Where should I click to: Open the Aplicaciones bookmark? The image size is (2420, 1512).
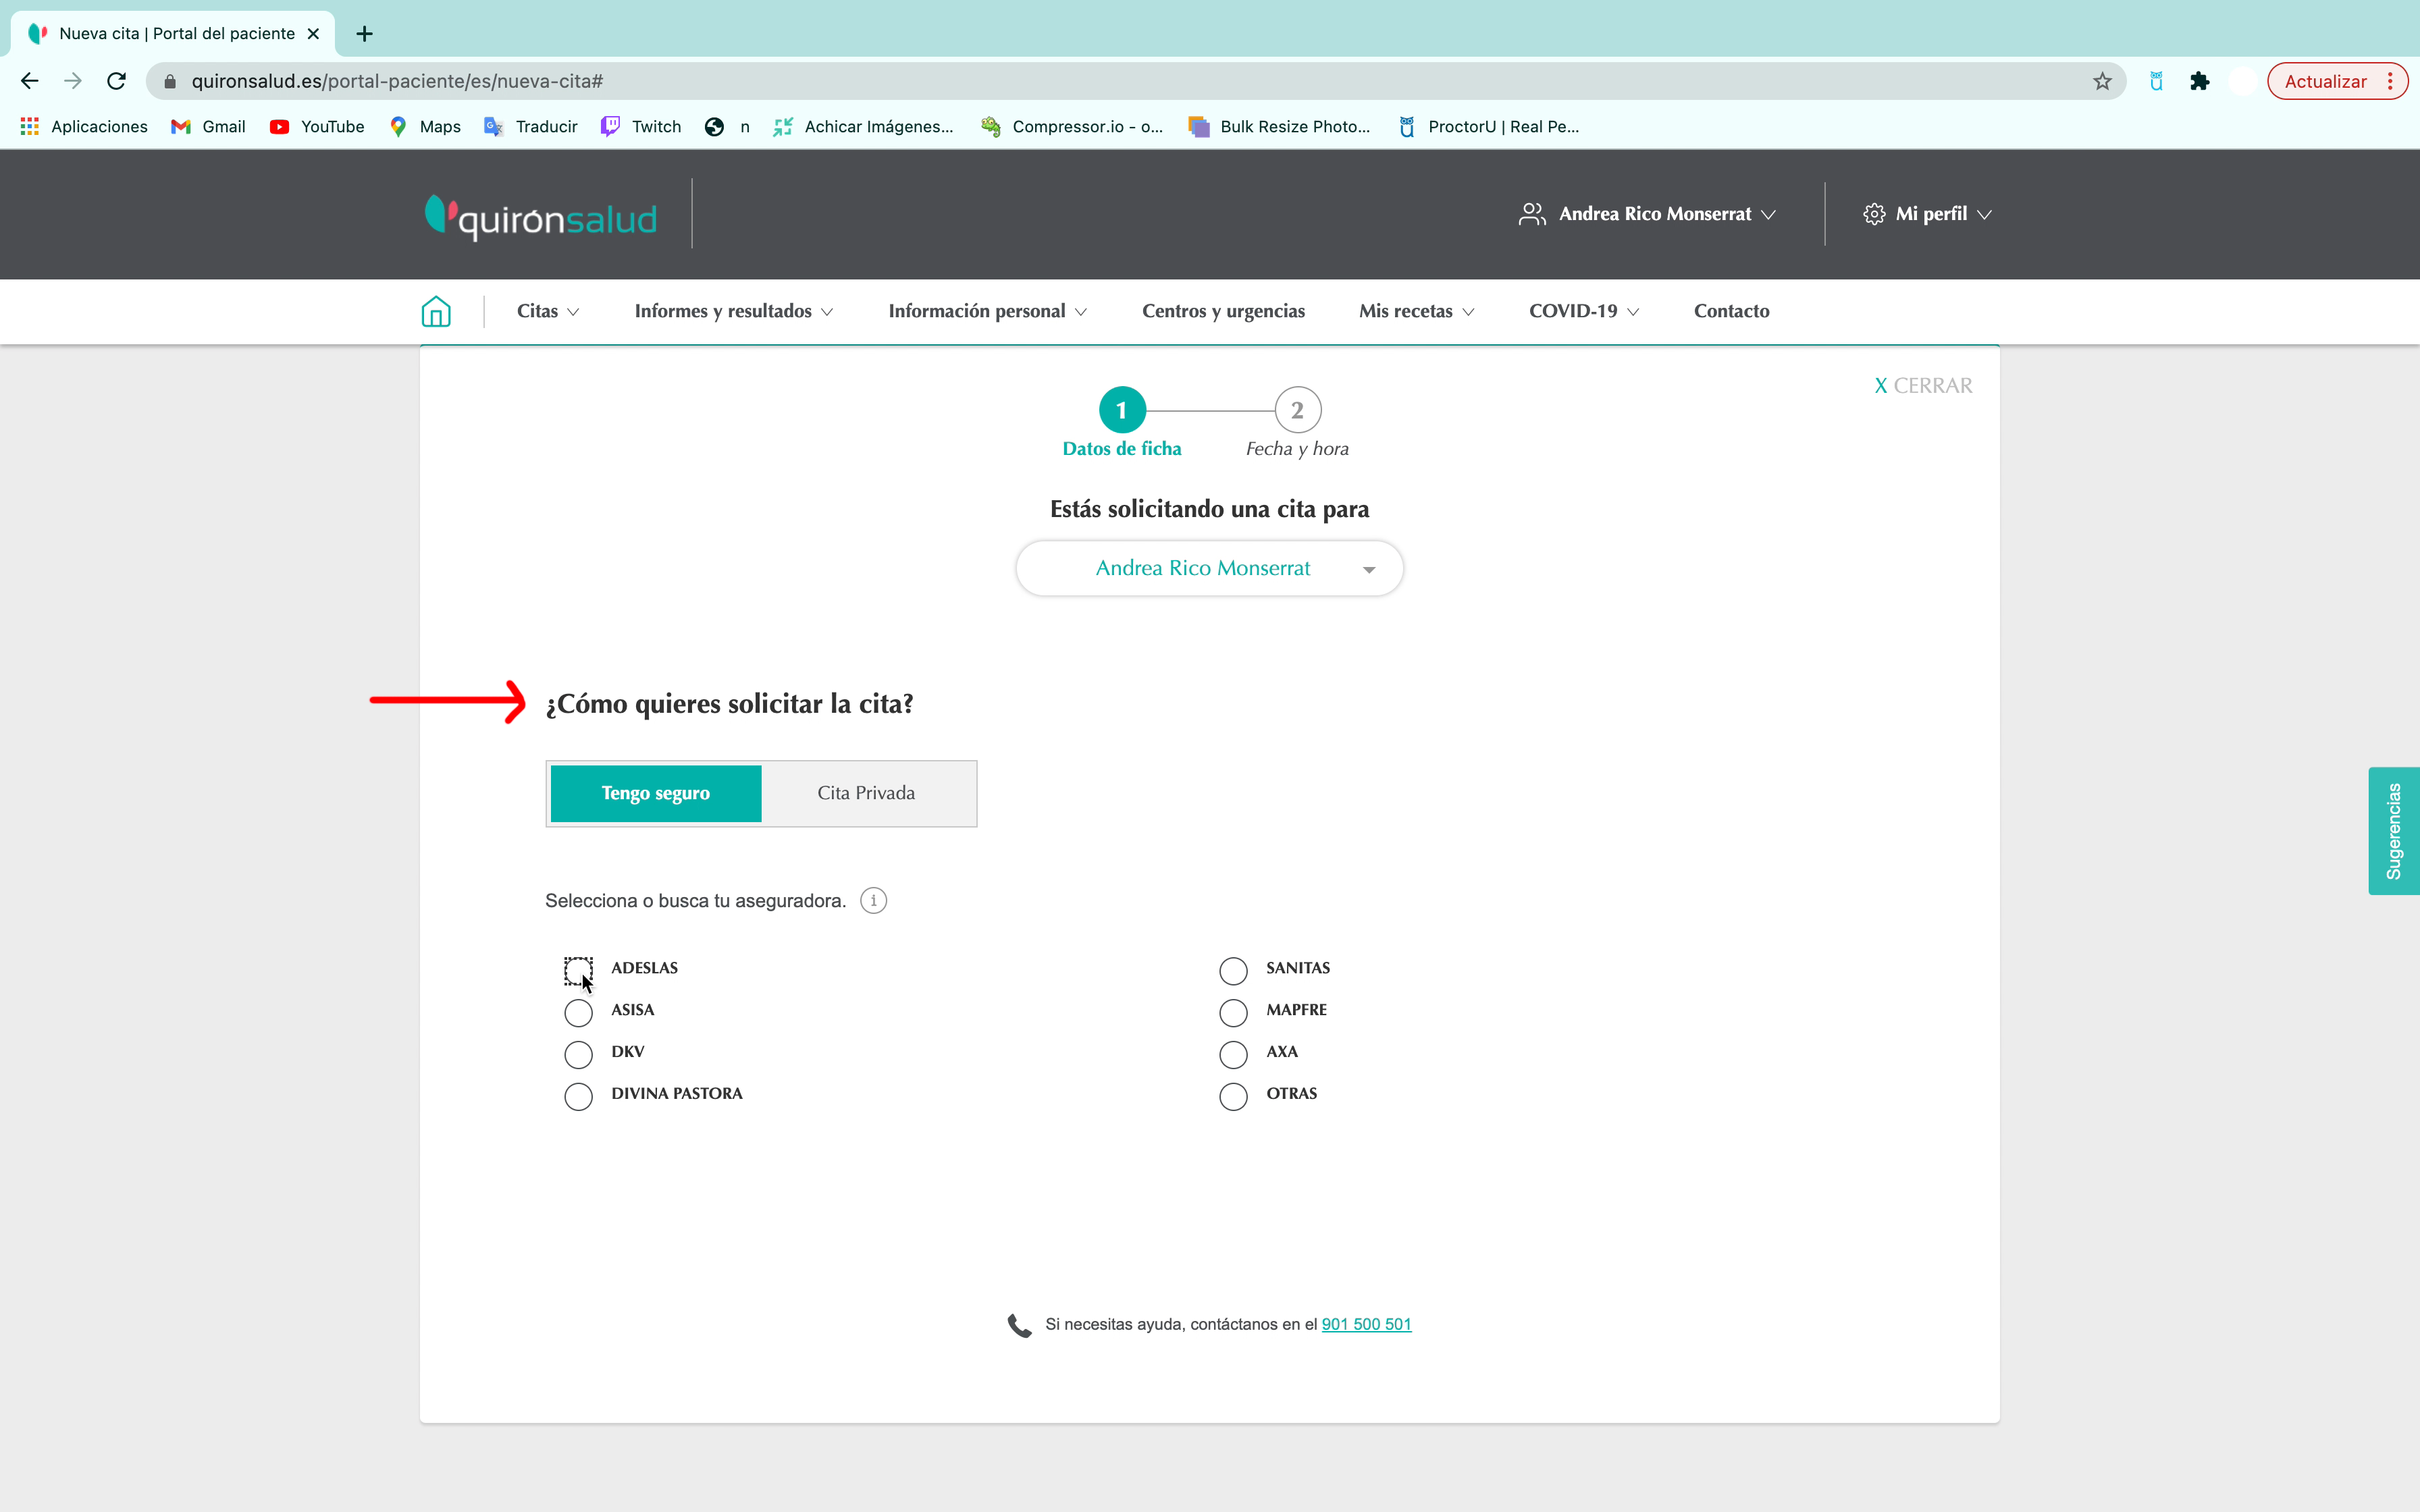pos(84,127)
